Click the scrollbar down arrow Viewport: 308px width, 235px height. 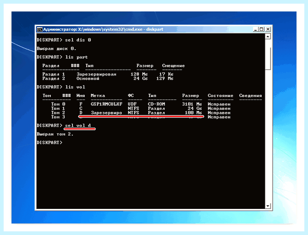coord(268,206)
